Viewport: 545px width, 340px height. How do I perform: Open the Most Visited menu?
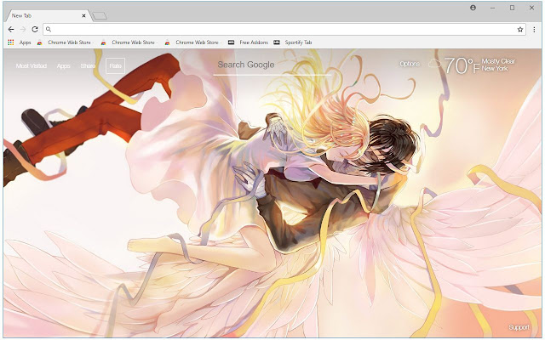coord(32,65)
